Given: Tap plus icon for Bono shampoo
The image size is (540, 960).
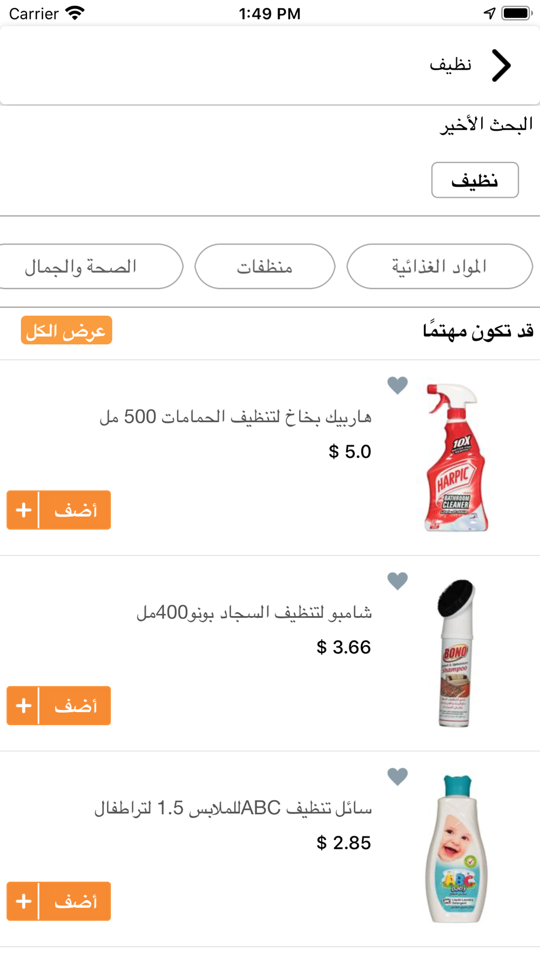Looking at the screenshot, I should [x=23, y=705].
